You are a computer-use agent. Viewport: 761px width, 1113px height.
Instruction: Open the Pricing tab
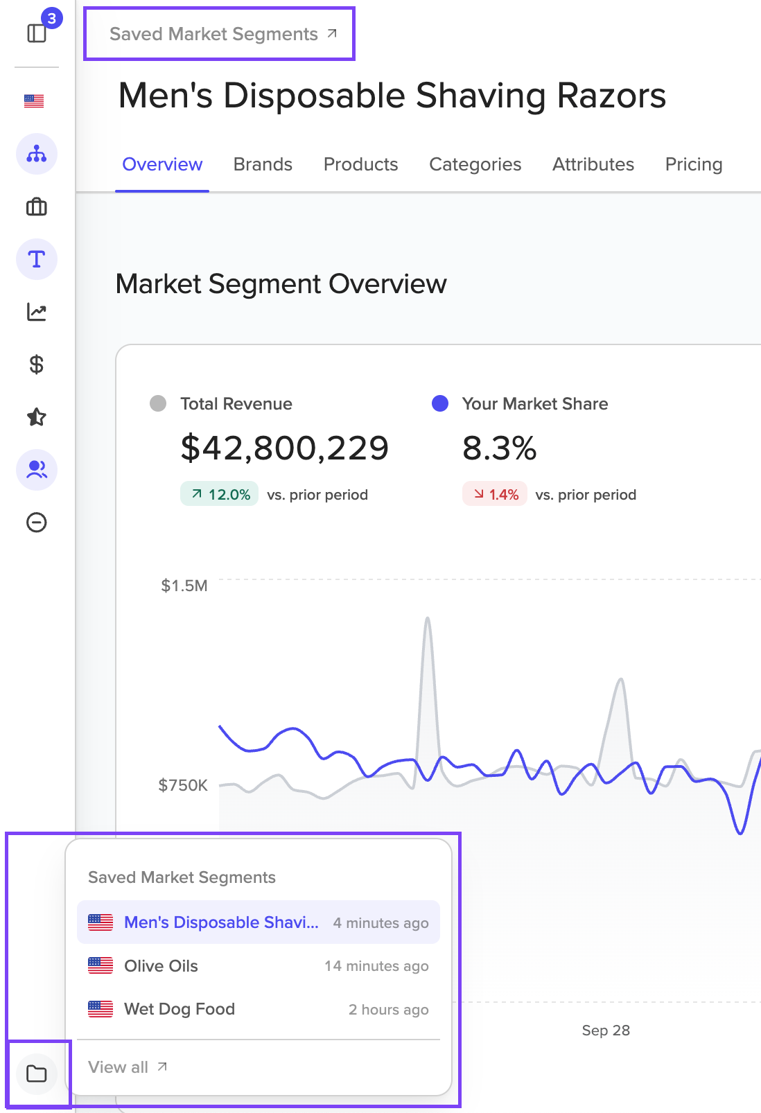pyautogui.click(x=694, y=164)
